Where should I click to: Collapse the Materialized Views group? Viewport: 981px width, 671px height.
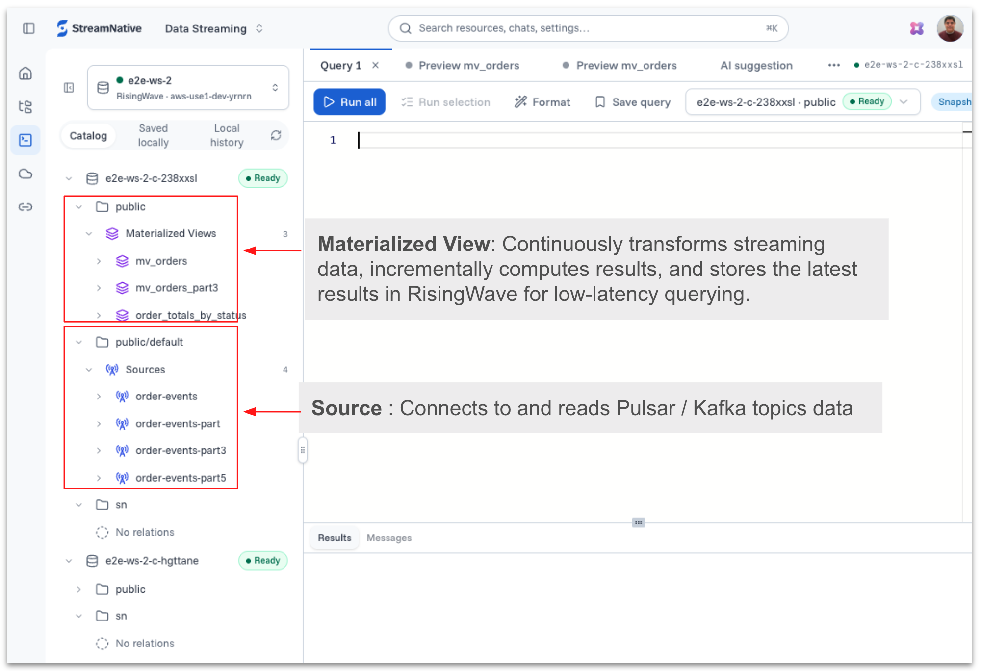click(89, 234)
